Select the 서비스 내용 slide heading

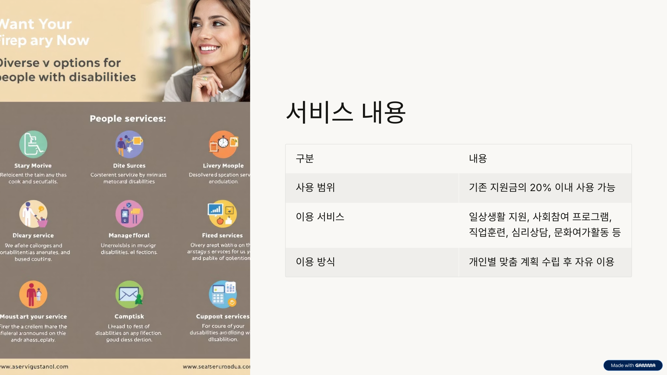[x=346, y=112]
